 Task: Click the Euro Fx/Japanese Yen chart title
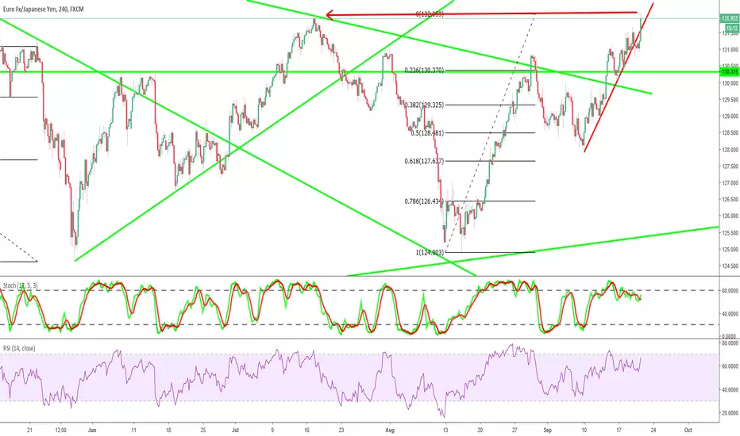[x=44, y=9]
